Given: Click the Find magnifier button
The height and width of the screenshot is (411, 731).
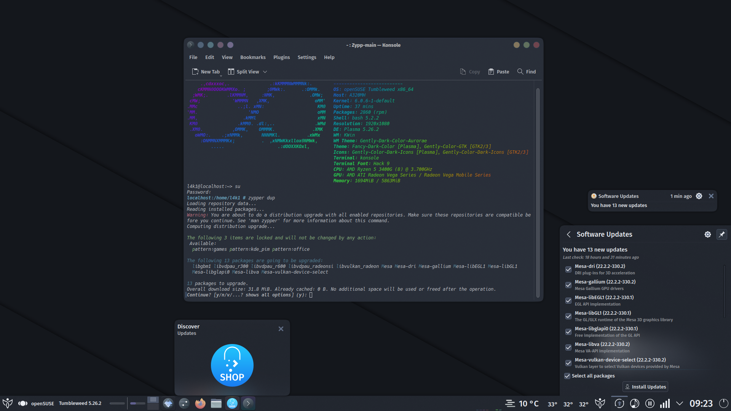Looking at the screenshot, I should pyautogui.click(x=527, y=72).
